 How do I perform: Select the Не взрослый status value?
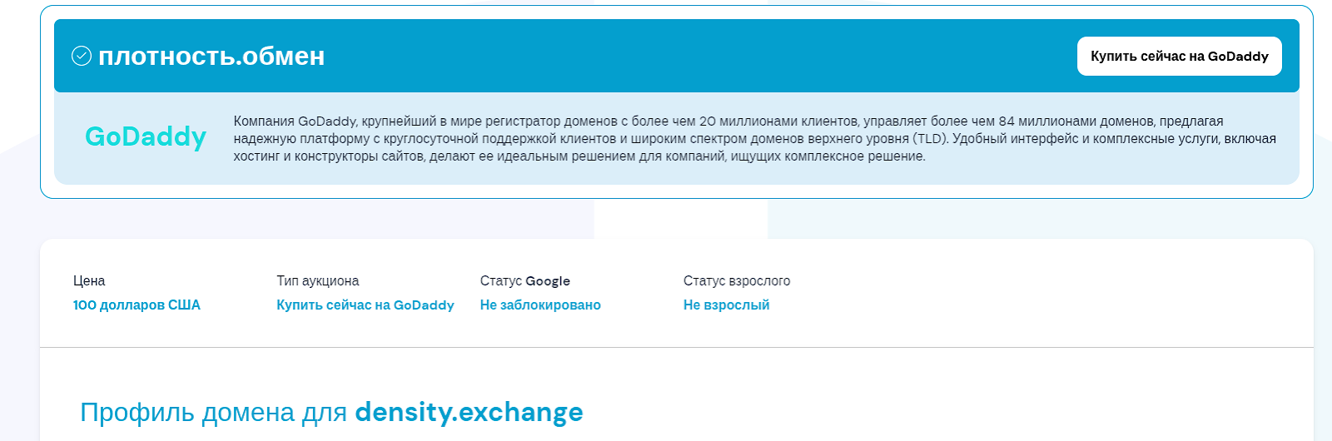pos(726,305)
